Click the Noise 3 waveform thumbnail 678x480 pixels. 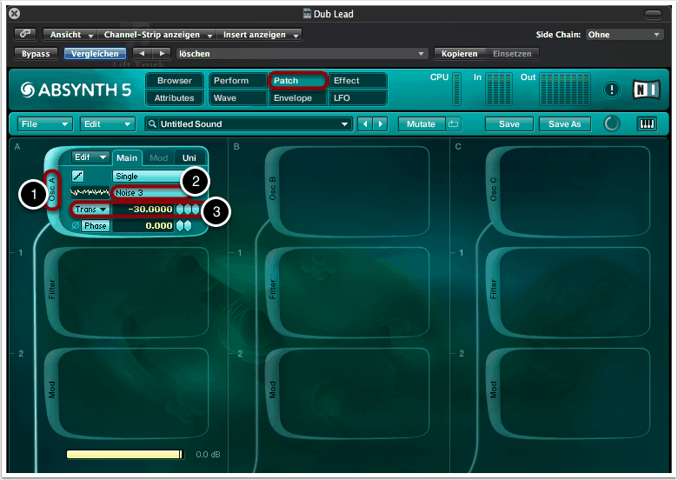click(x=90, y=193)
